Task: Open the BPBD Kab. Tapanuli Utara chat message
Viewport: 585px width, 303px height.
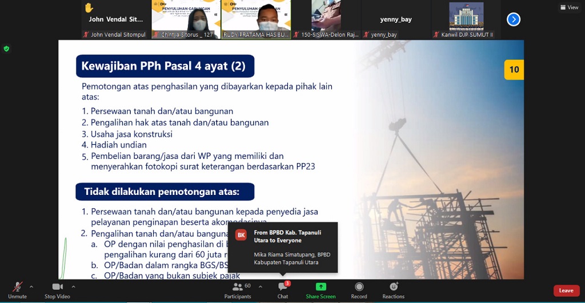Action: click(291, 247)
